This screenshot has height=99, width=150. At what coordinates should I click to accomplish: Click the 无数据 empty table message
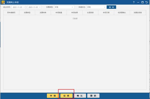(75, 18)
